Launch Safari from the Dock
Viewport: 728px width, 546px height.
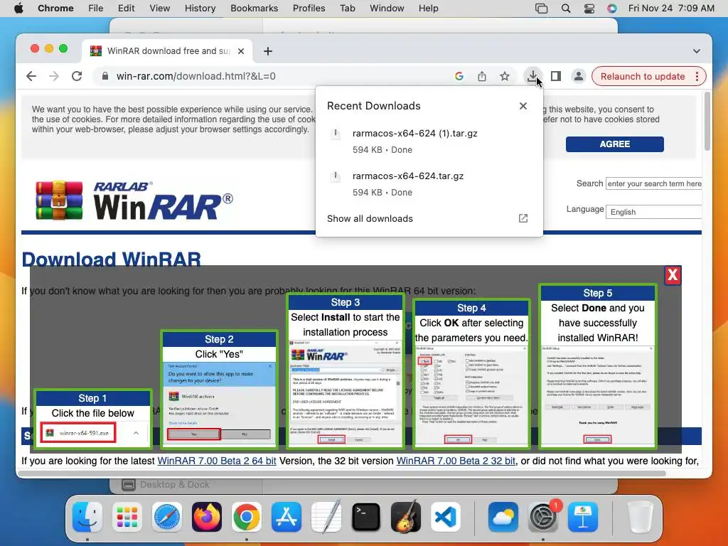tap(167, 517)
